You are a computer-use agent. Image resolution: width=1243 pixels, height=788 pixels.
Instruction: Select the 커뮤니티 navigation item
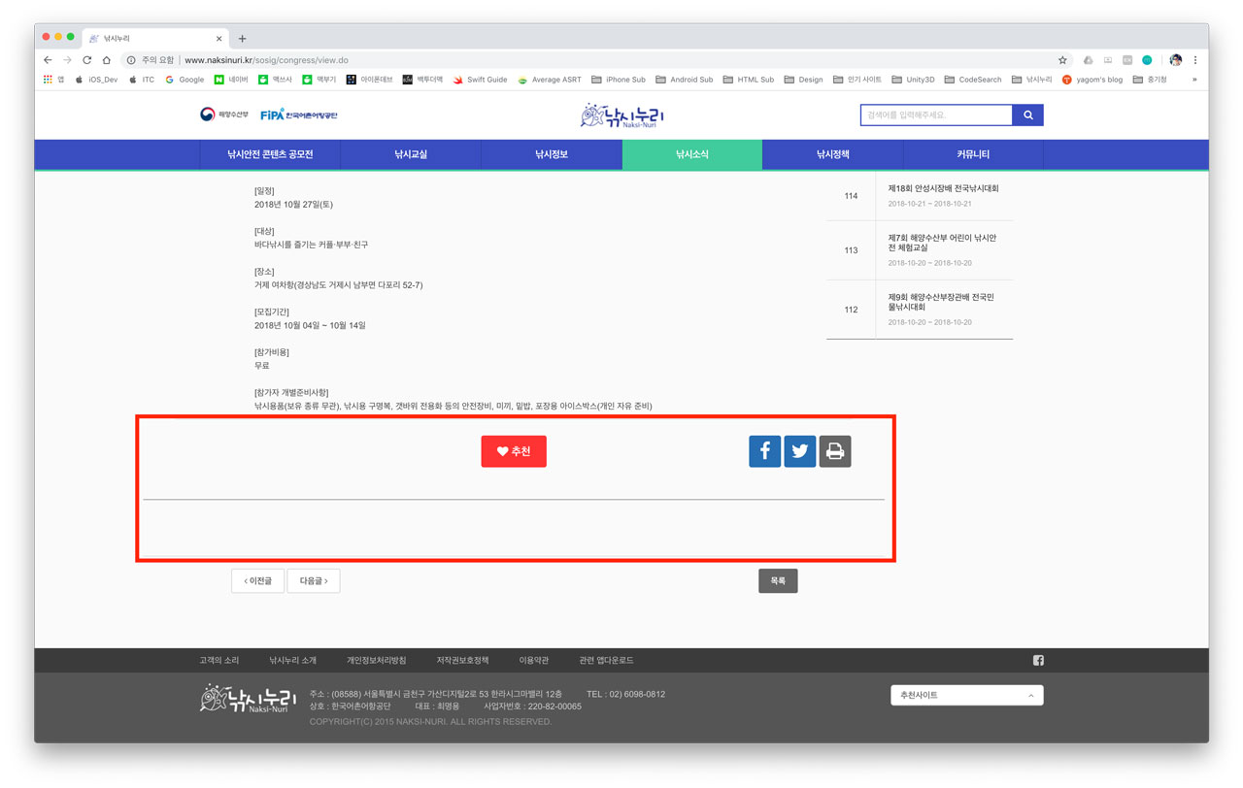click(972, 154)
